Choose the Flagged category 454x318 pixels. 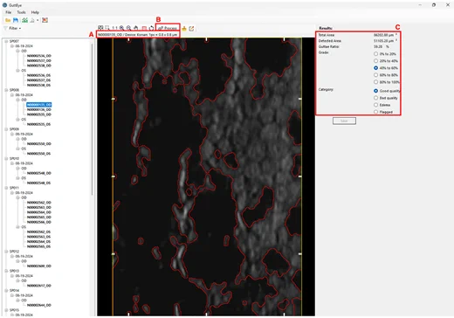pyautogui.click(x=375, y=112)
